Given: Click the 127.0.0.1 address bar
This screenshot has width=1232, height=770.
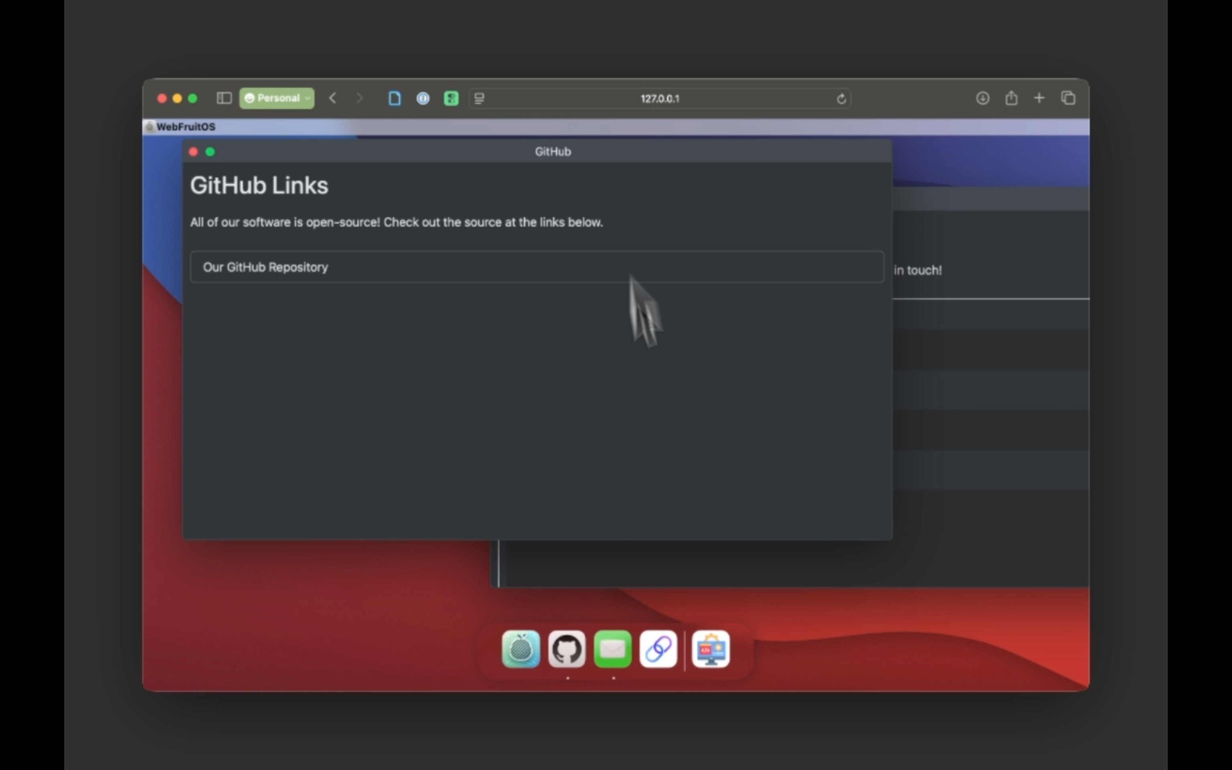Looking at the screenshot, I should pyautogui.click(x=659, y=98).
